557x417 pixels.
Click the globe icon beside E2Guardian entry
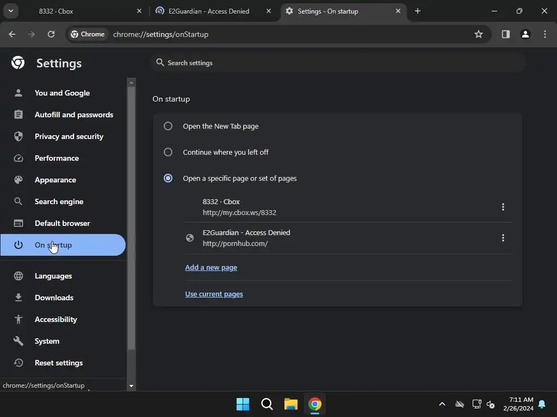(190, 238)
